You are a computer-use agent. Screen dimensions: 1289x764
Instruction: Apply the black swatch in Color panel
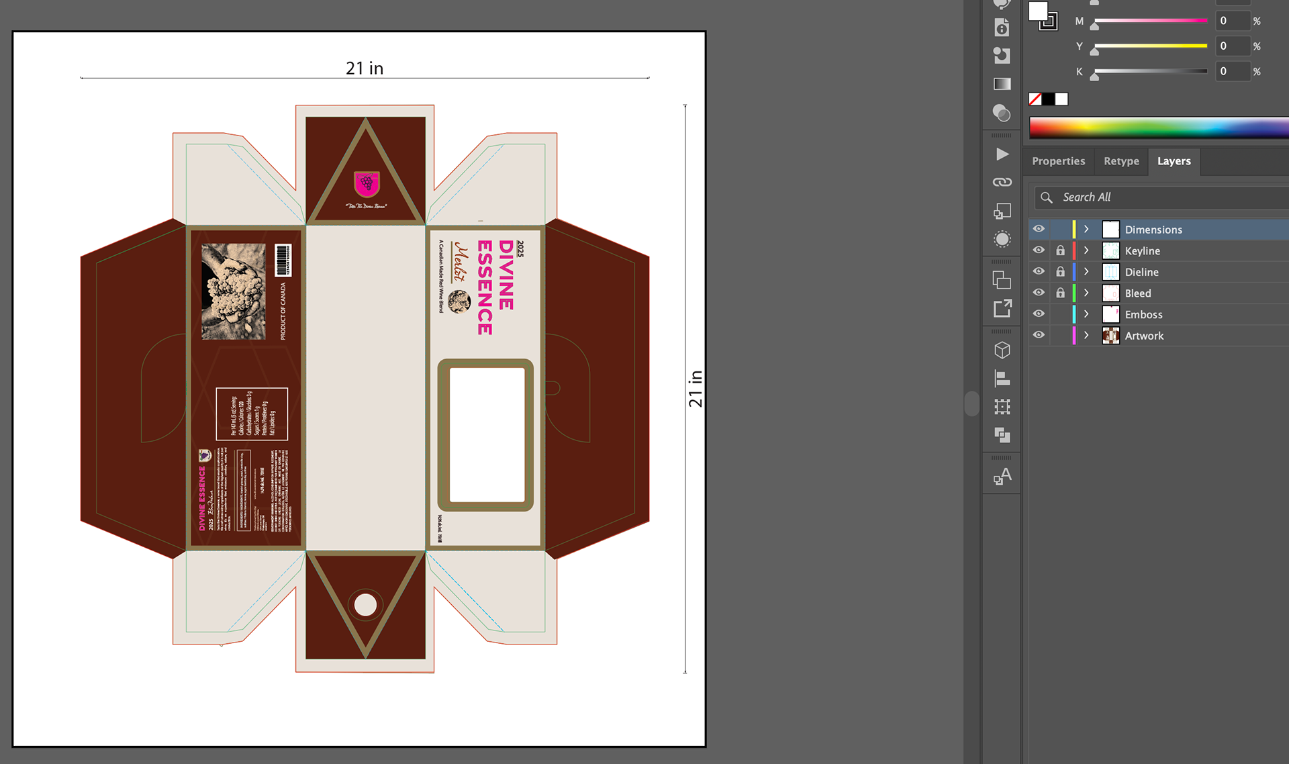click(1048, 99)
